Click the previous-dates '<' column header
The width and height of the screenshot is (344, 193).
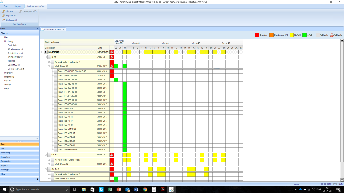pyautogui.click(x=111, y=48)
